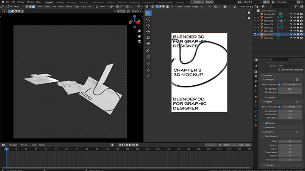Open the Edit Mode dropdown
Screen dimensions: 305x171
[15, 7]
